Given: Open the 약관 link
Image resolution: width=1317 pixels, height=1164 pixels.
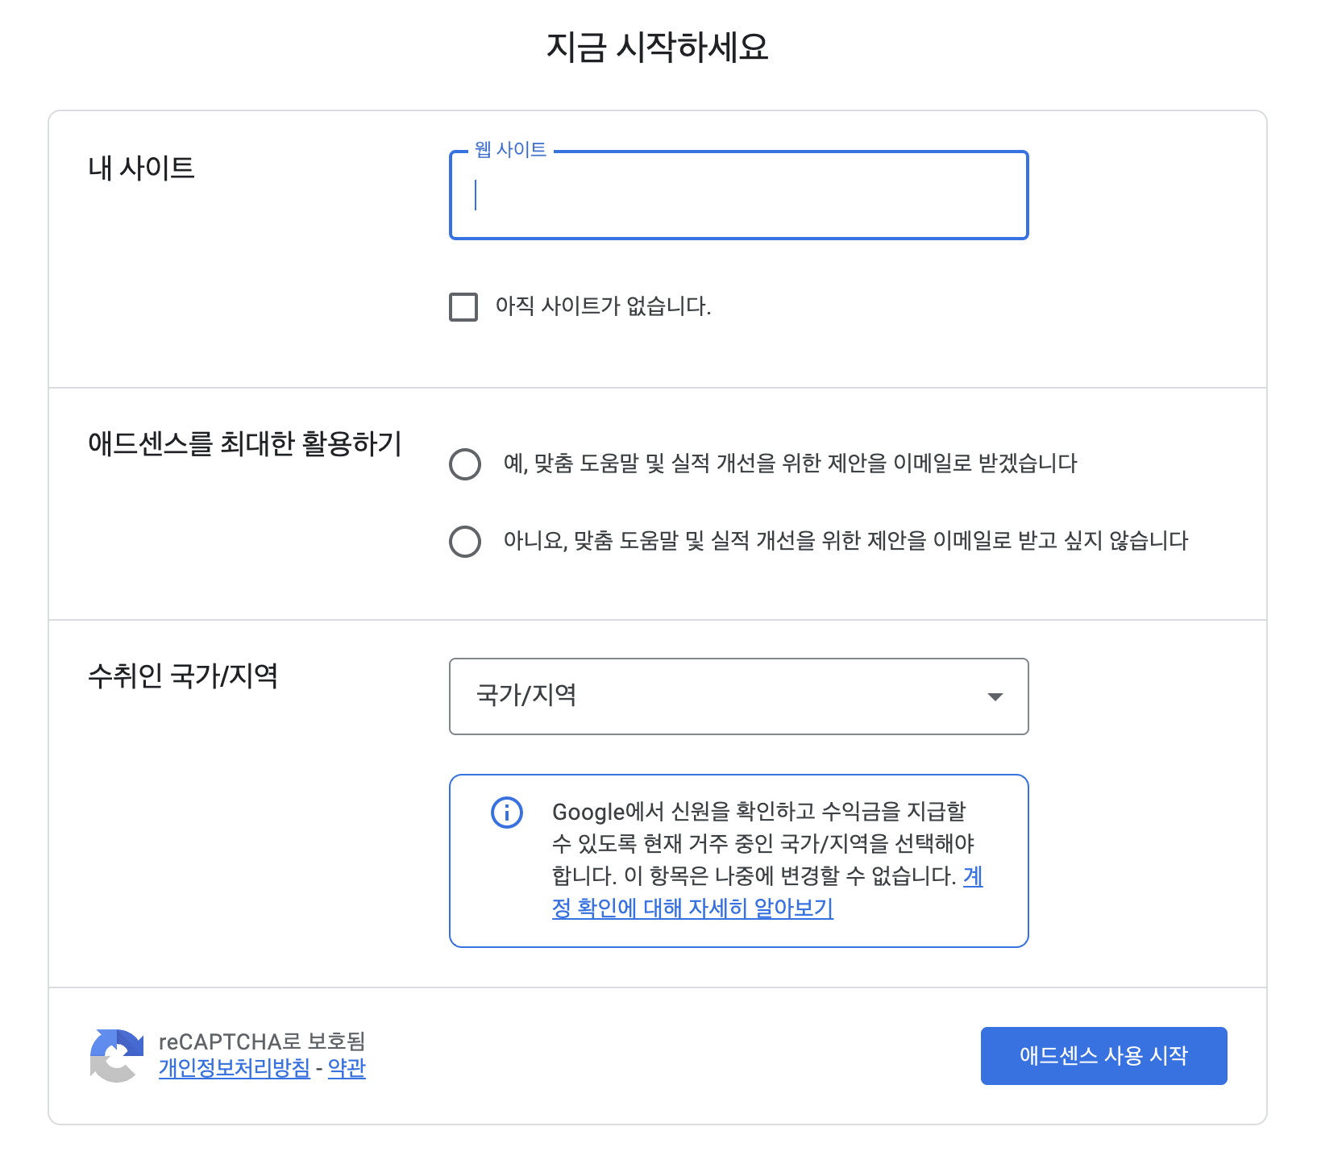Looking at the screenshot, I should pos(347,1068).
